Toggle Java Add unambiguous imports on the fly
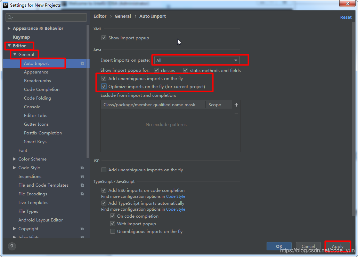 [x=104, y=78]
